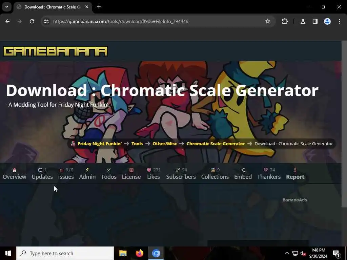Click the Friday Night Funkin' breadcrumb game icon
347x260 pixels.
click(73, 144)
